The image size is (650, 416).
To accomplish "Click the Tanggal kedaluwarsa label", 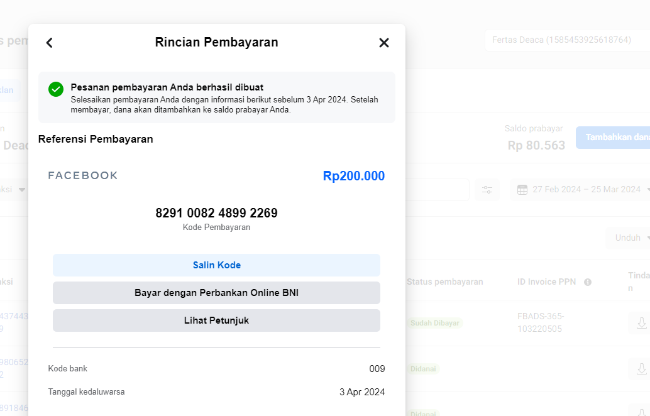I will pos(86,392).
